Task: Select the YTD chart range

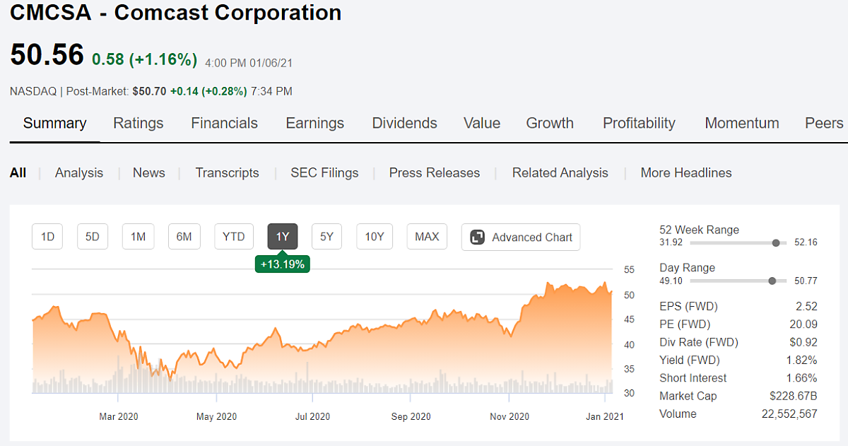Action: click(233, 237)
